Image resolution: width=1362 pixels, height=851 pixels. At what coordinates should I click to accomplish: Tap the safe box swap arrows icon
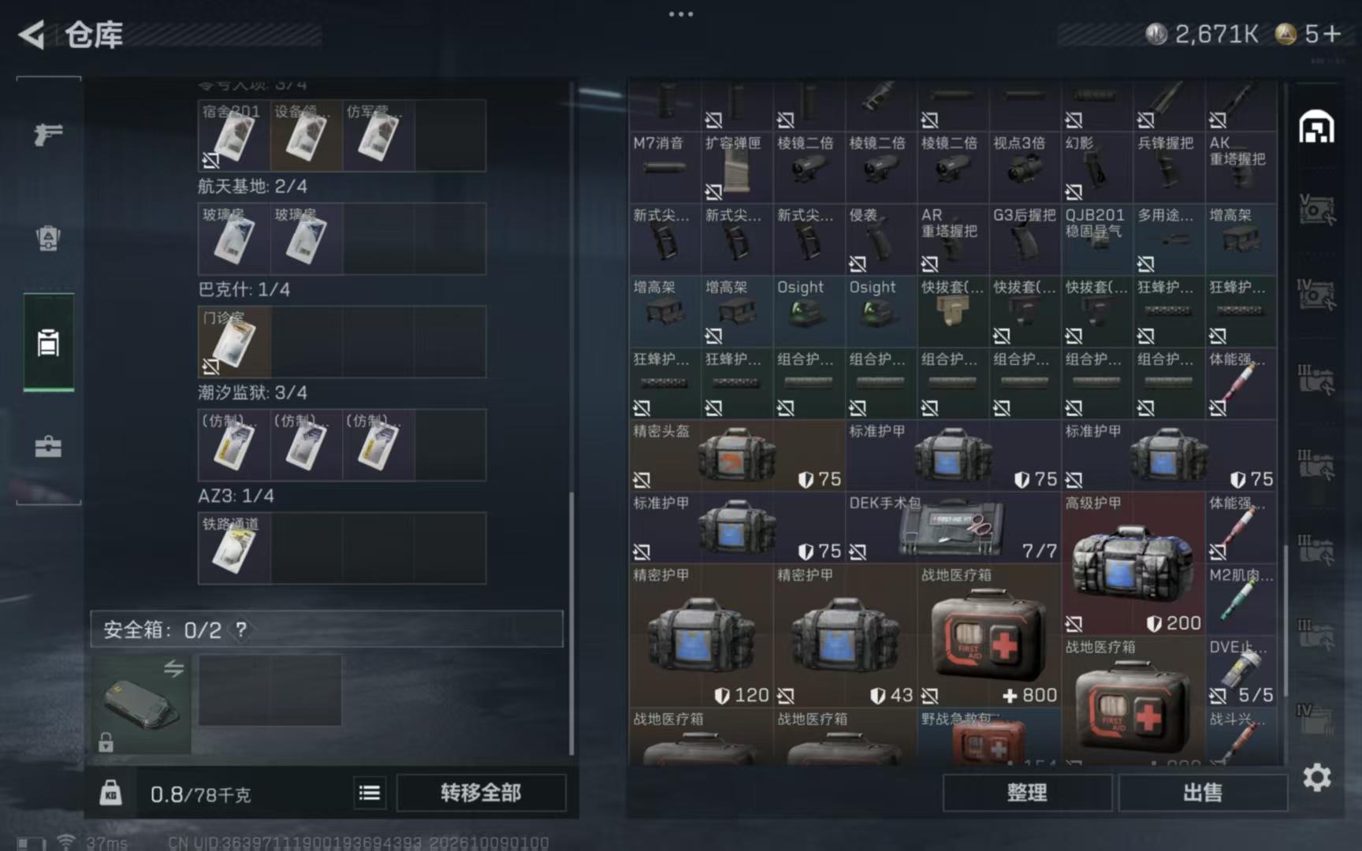coord(173,669)
